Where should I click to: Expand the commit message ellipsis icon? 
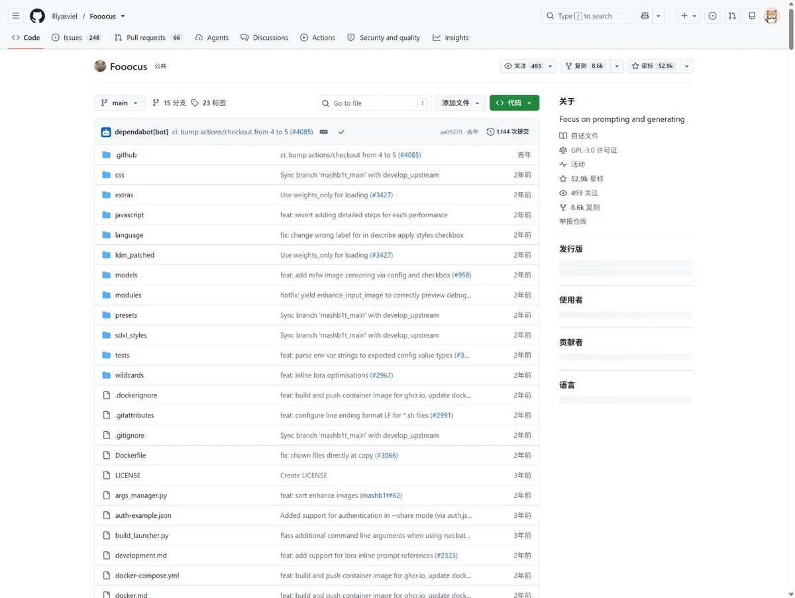click(324, 132)
